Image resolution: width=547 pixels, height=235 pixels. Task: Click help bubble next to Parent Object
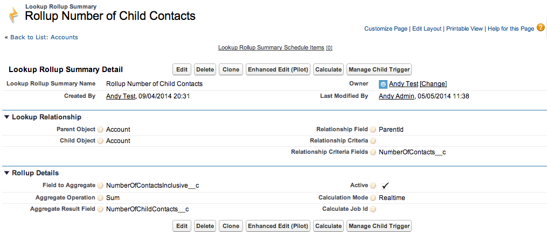(x=101, y=130)
